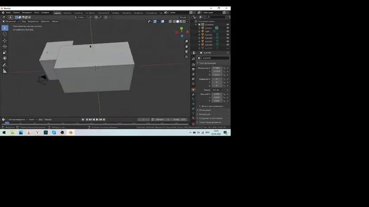Open the Physics properties tab
The image size is (369, 207).
[194, 104]
